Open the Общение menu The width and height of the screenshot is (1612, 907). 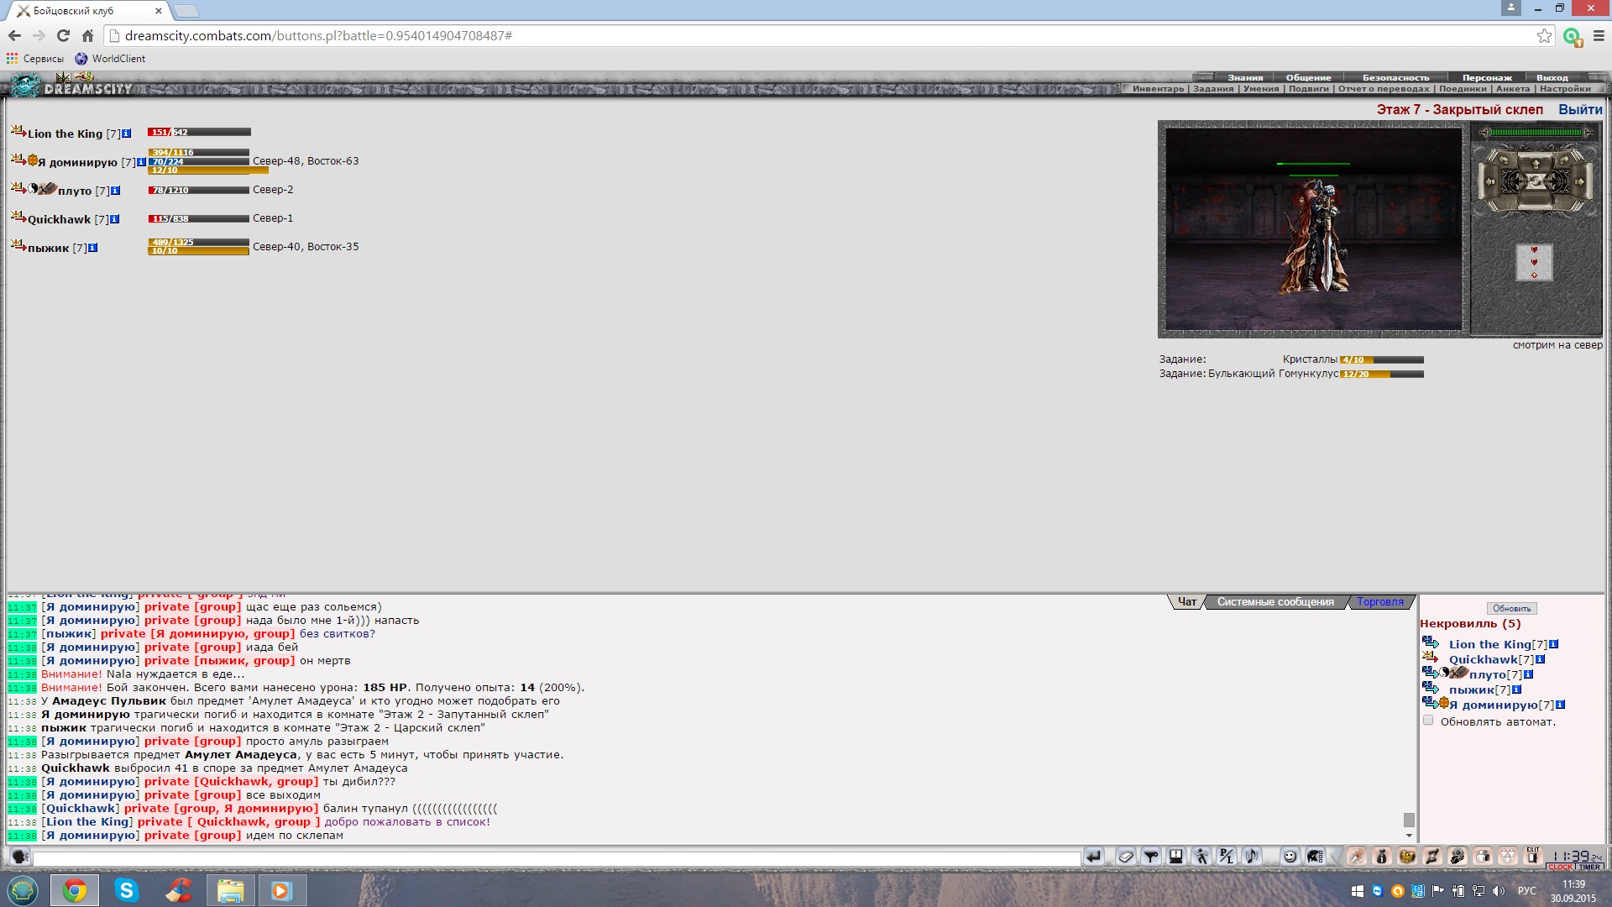[1308, 77]
